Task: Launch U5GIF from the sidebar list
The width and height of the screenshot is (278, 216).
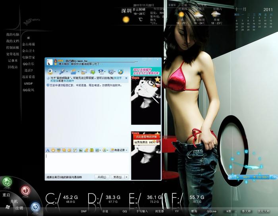Action: (28, 83)
